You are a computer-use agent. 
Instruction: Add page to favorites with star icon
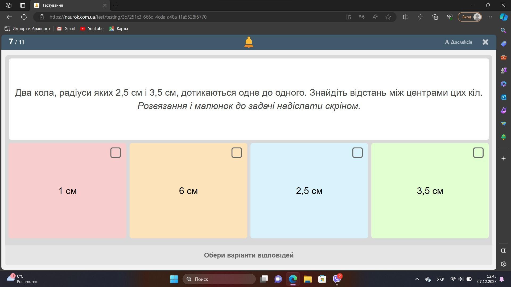[x=388, y=17]
